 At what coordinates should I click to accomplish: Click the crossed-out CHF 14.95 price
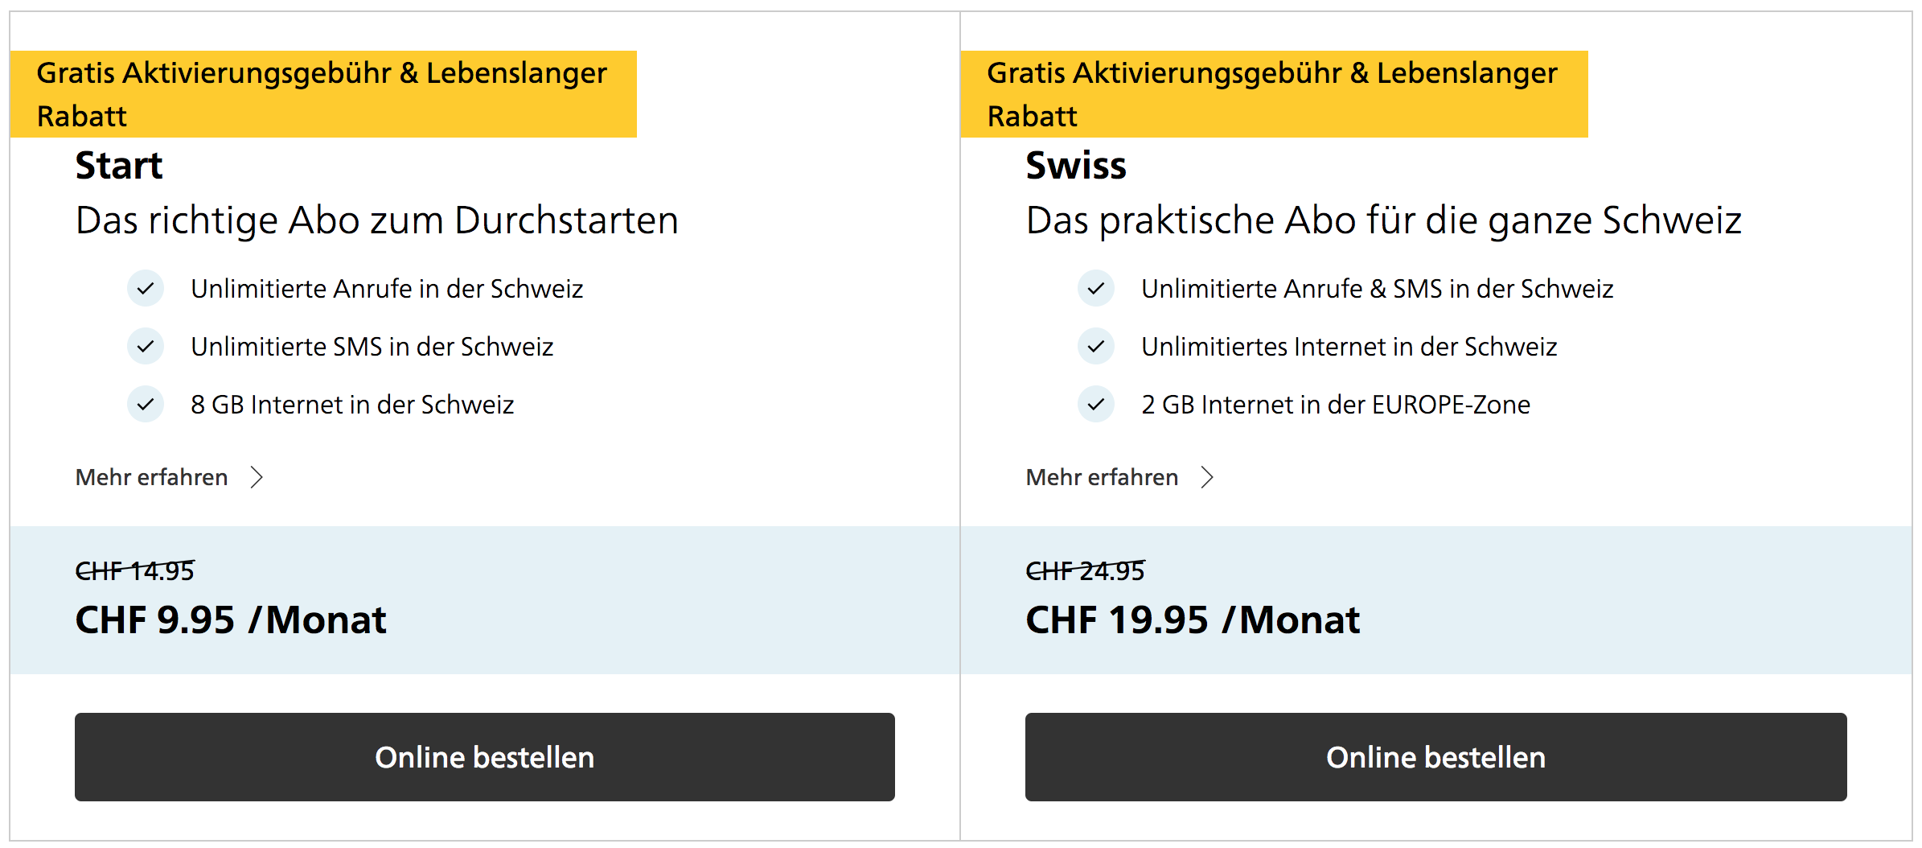[x=134, y=570]
